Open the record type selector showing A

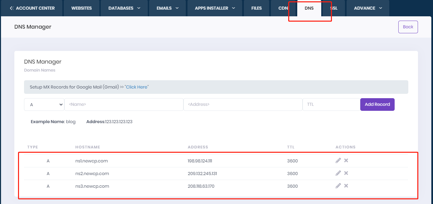44,104
